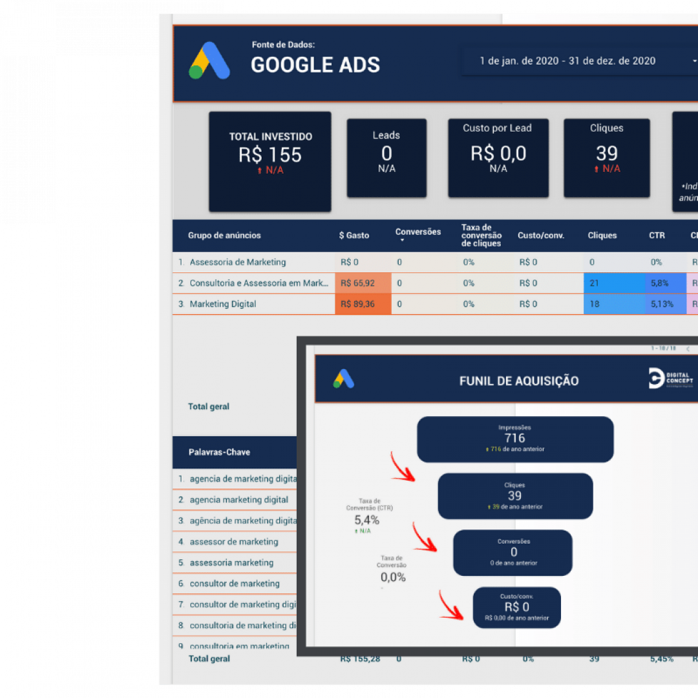Click keyword consultor de marketing
698x698 pixels.
tap(235, 584)
